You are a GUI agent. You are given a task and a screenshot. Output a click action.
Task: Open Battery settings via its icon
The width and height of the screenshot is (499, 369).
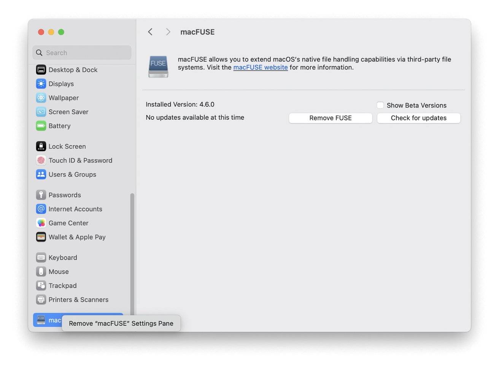41,126
